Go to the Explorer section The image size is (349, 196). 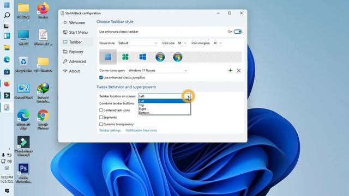coord(76,52)
